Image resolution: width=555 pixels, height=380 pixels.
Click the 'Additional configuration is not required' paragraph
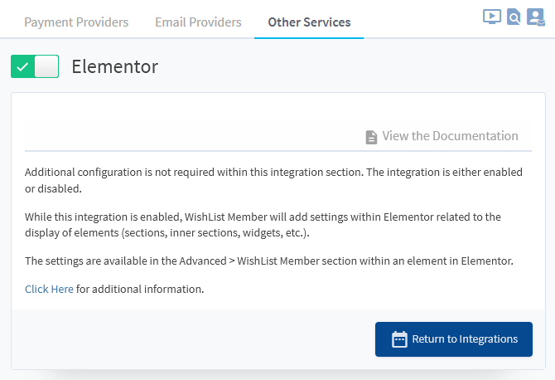click(x=273, y=180)
